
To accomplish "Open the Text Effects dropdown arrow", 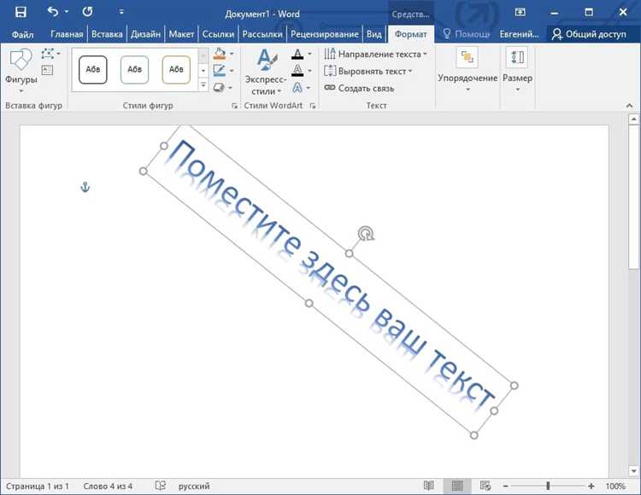I will 309,88.
